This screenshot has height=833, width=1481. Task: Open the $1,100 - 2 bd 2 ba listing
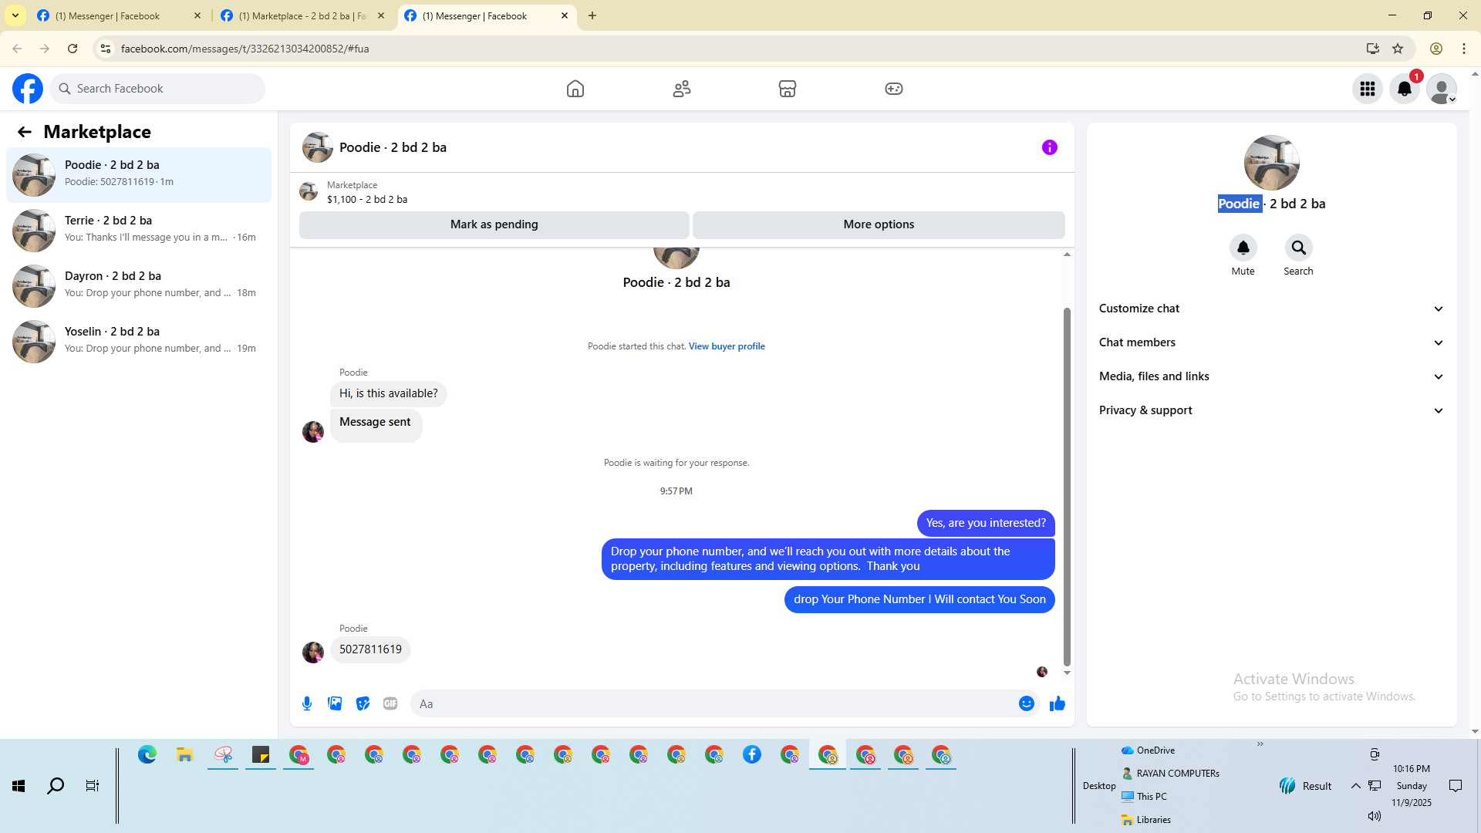tap(367, 200)
